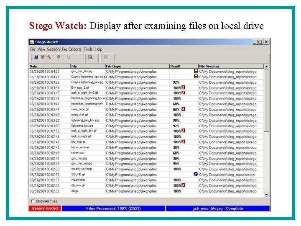Click red alert icon in Btv_map_2.gif row
Screen dimensions: 301x226
tap(183, 87)
